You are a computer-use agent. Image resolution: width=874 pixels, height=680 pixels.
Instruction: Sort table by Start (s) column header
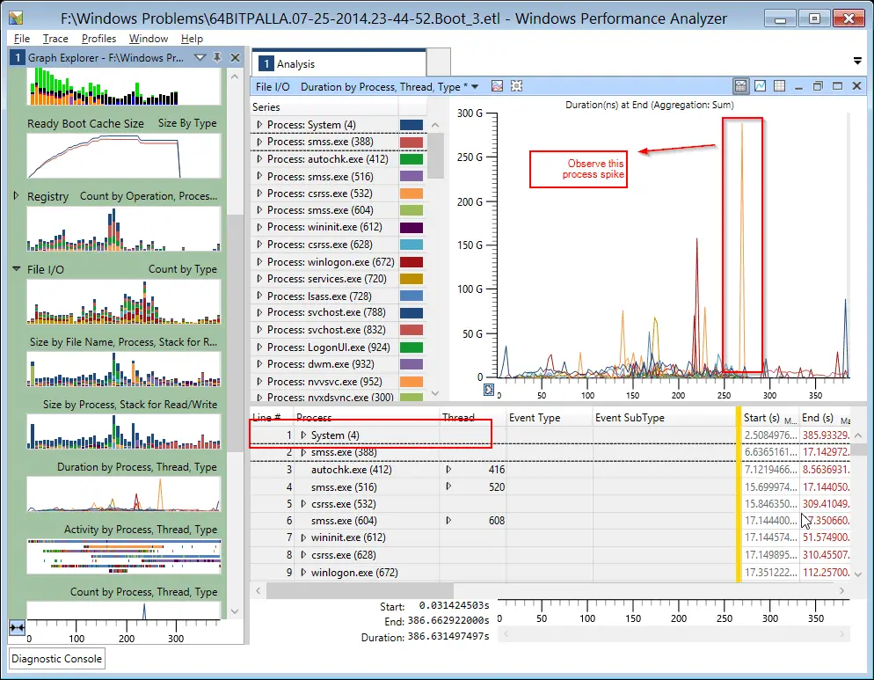click(x=769, y=417)
